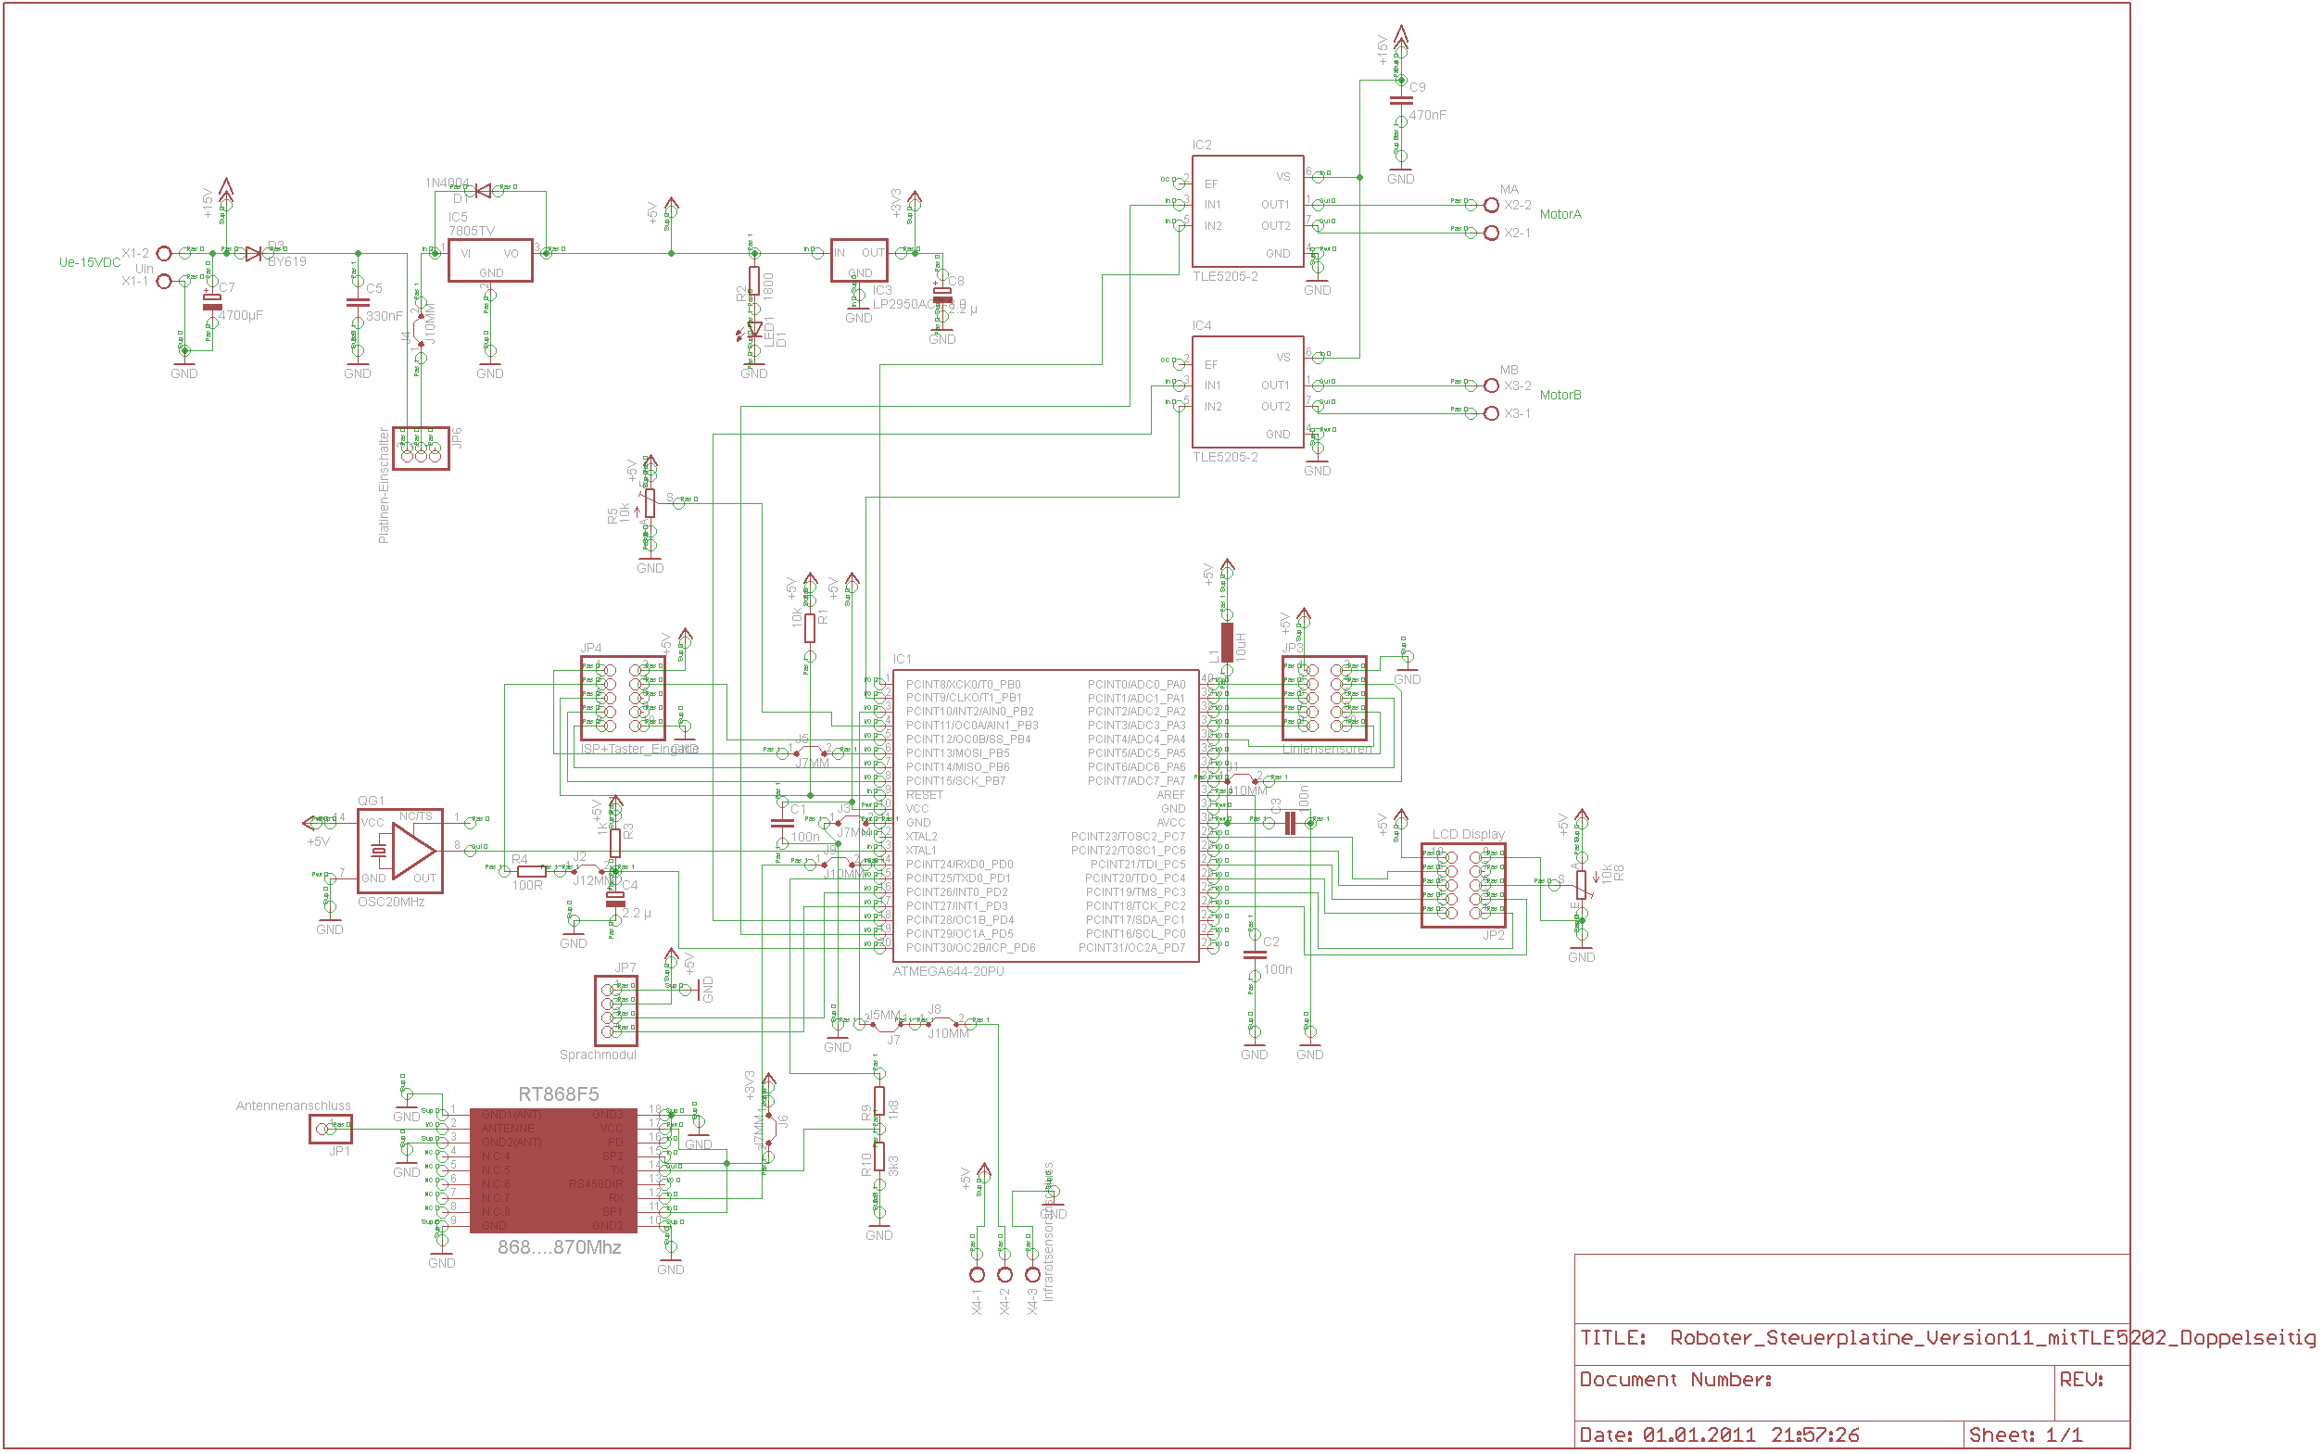
Task: Select trimmer potentiometer R5 10k
Action: click(650, 503)
